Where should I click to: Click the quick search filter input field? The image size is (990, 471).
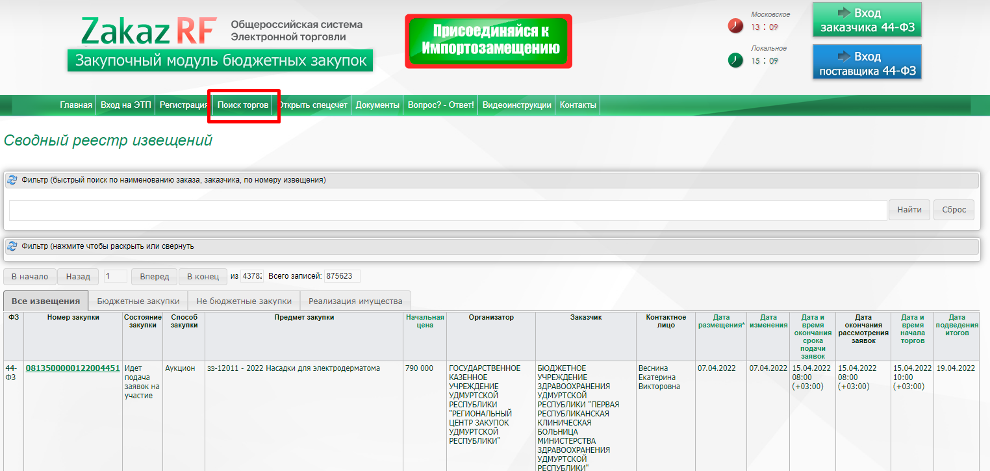448,210
